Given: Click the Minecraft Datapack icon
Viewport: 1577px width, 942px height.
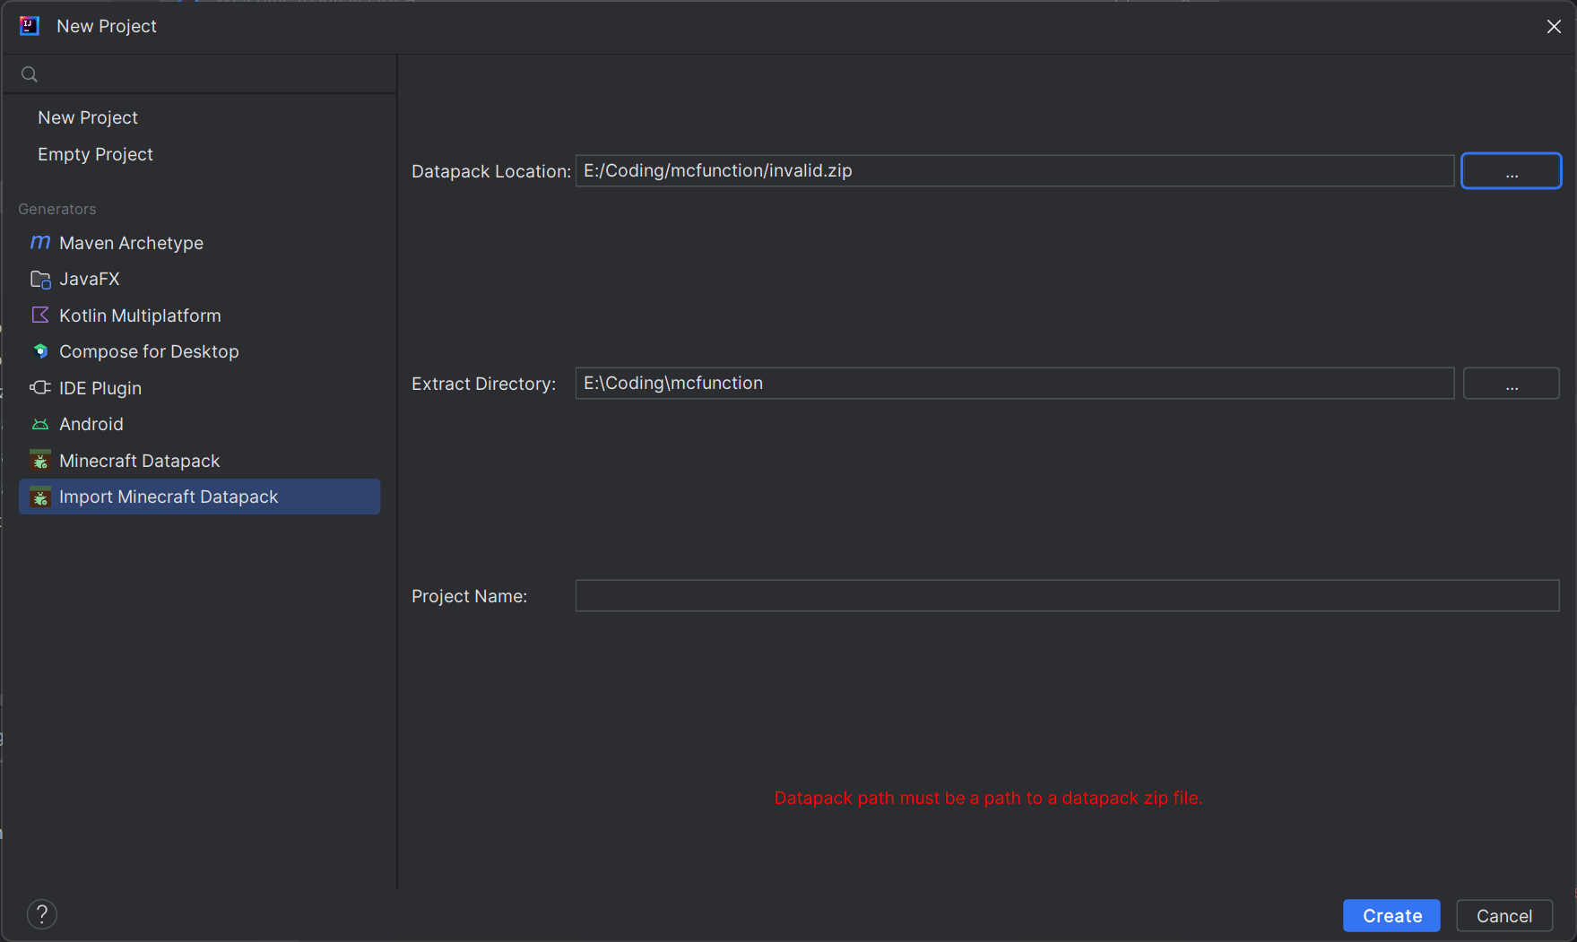Looking at the screenshot, I should pos(40,461).
